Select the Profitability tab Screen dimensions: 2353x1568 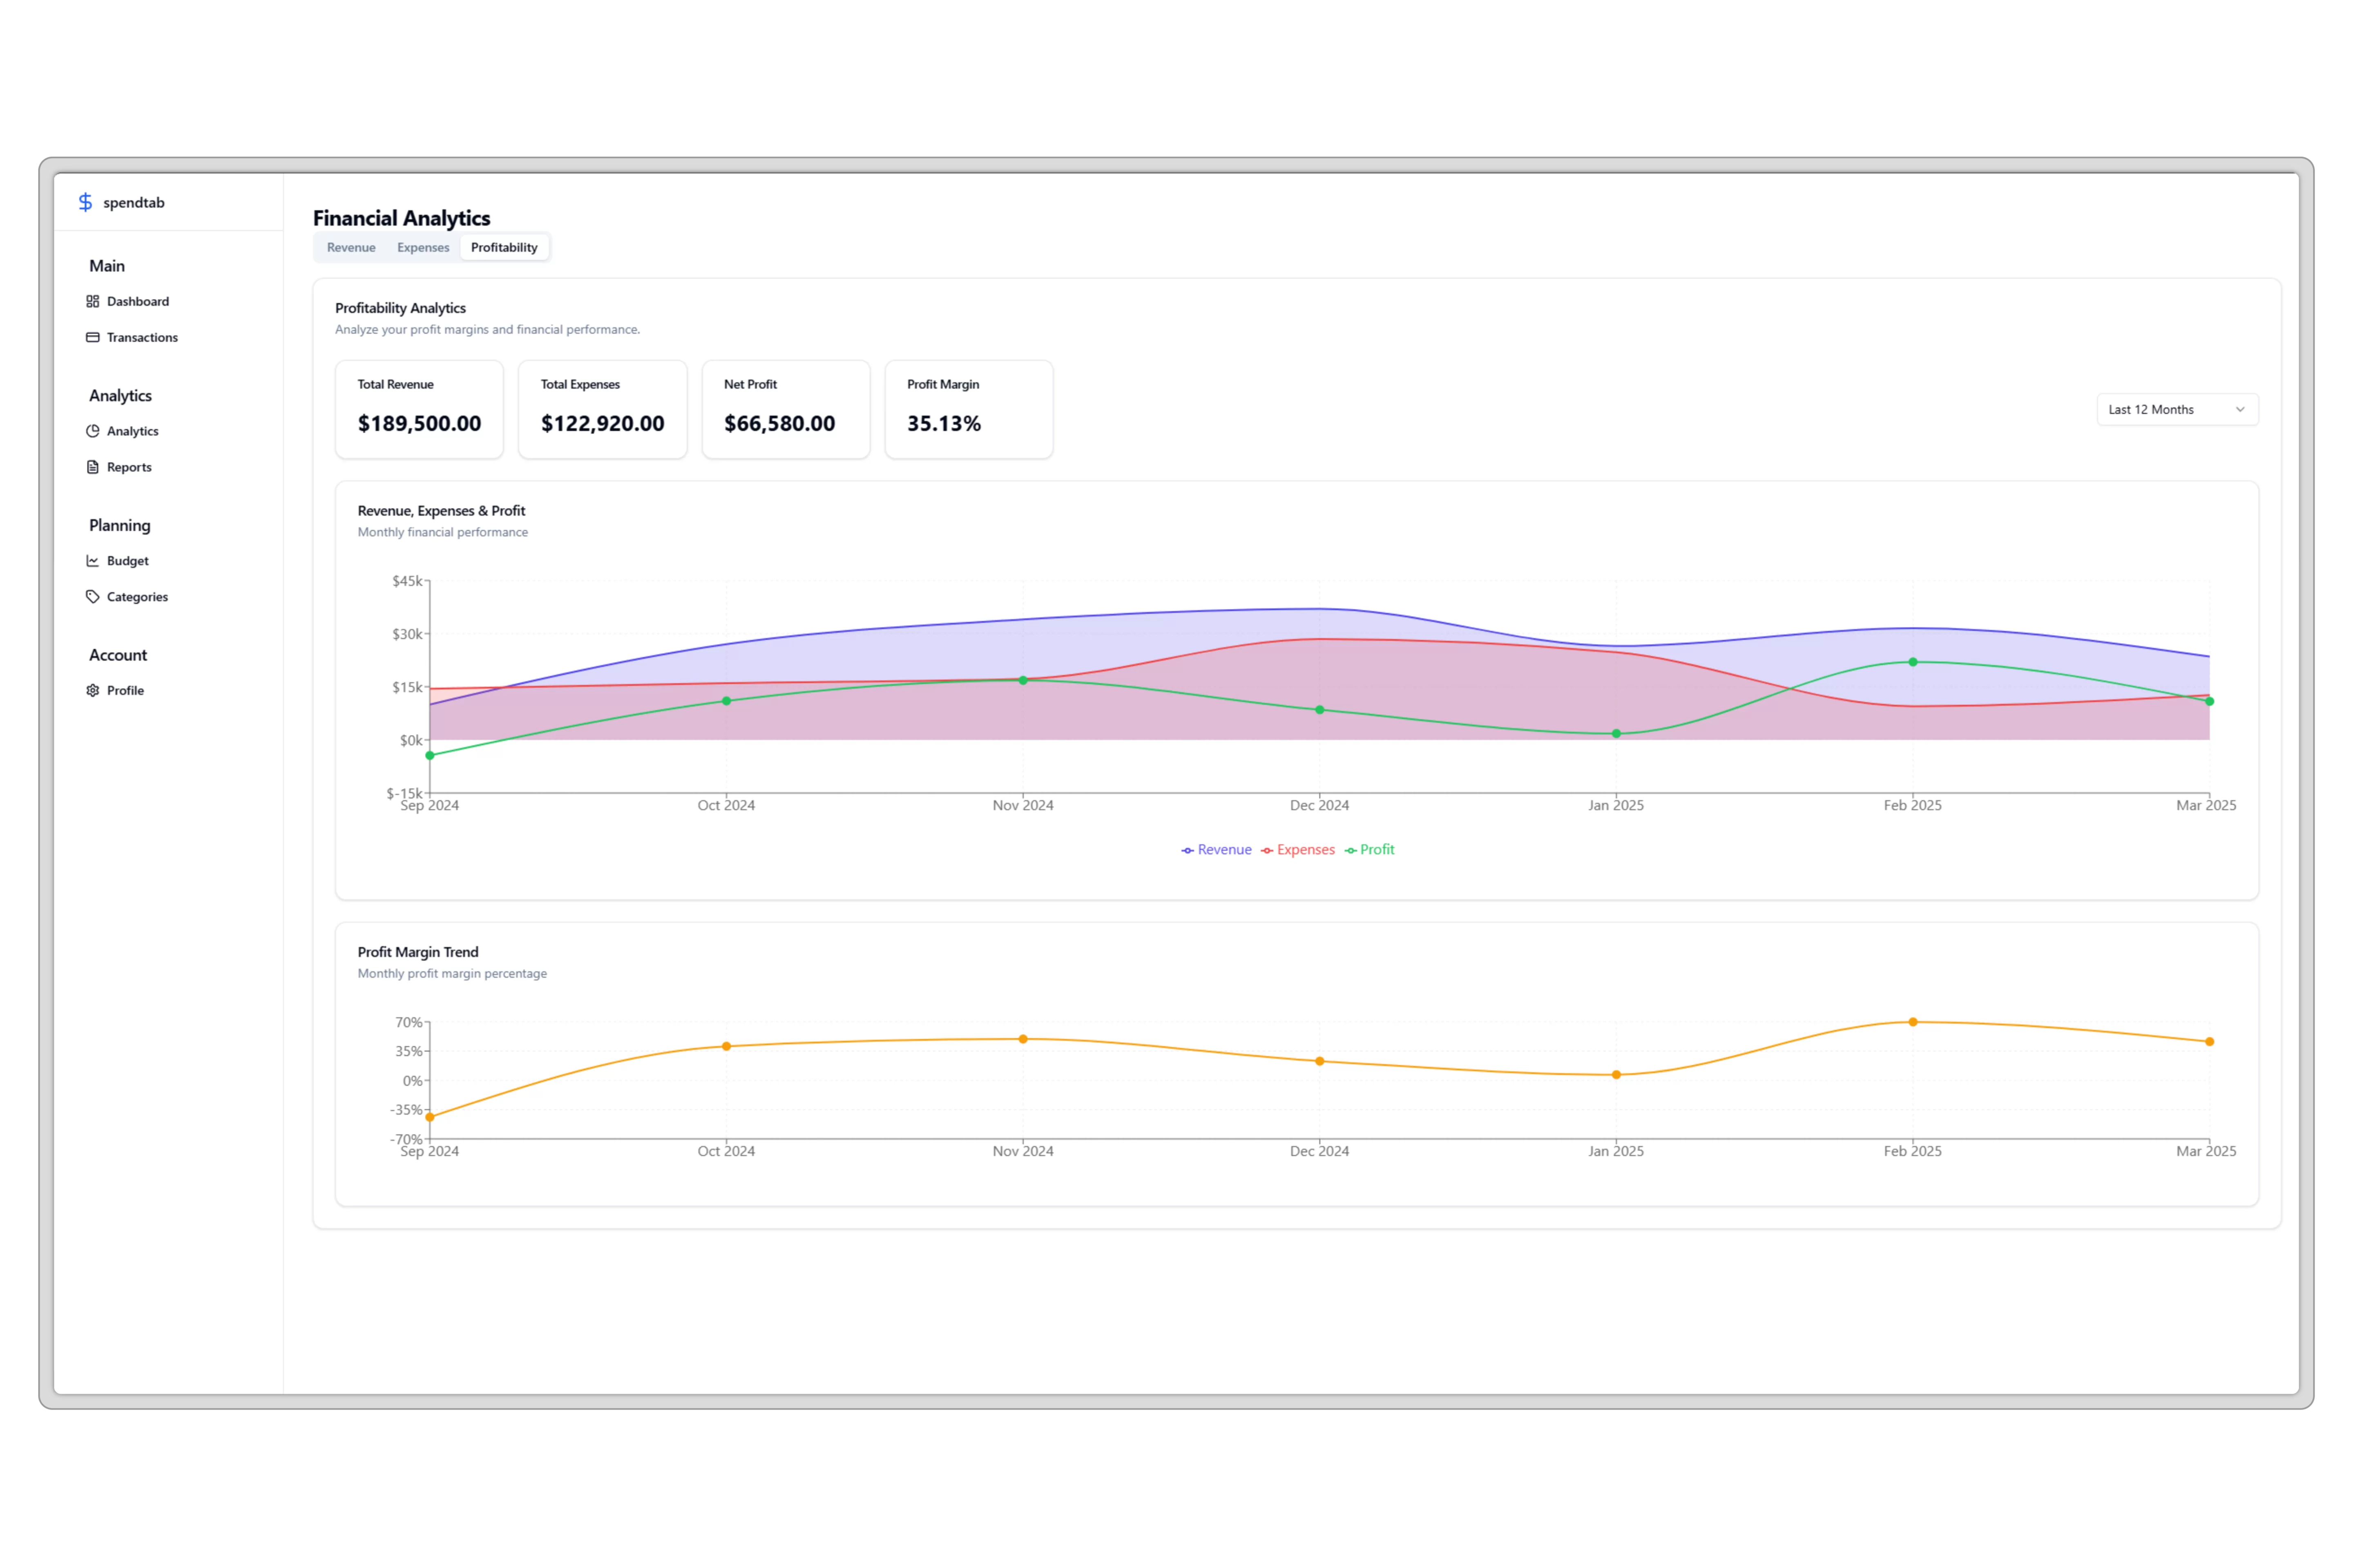coord(504,247)
